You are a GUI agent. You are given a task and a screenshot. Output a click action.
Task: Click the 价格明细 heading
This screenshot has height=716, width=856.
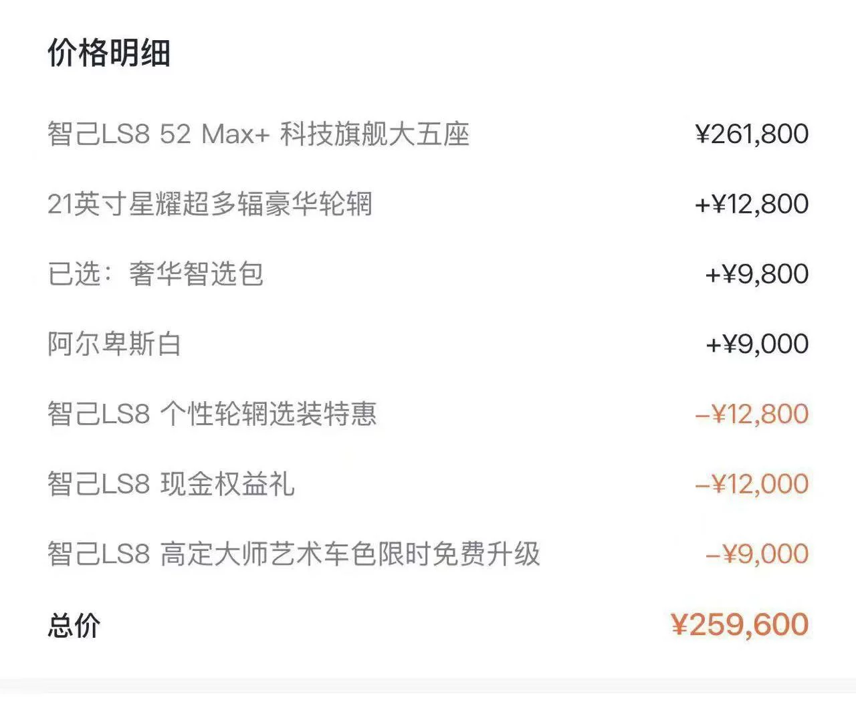point(109,53)
